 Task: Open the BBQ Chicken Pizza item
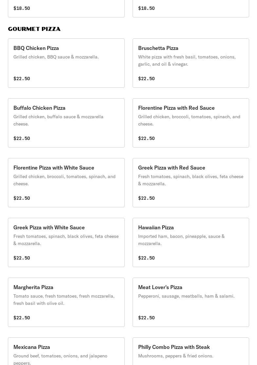tap(66, 63)
